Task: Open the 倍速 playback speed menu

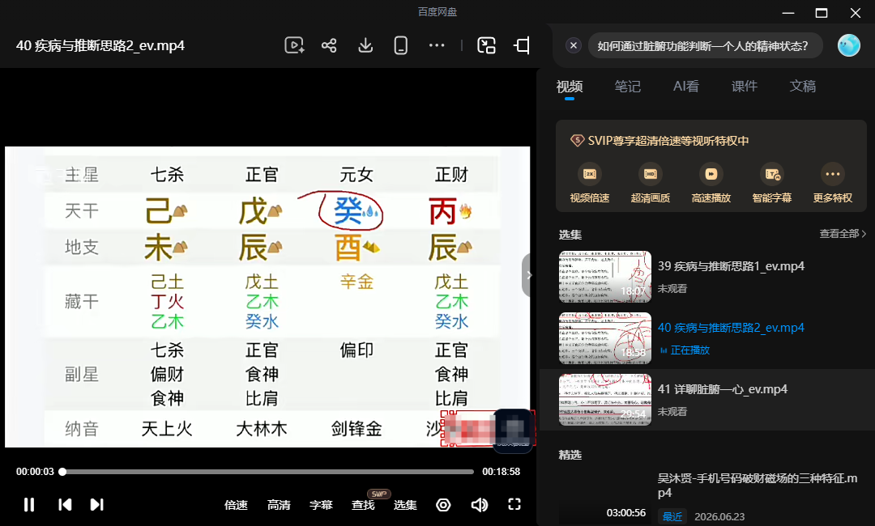Action: [236, 505]
